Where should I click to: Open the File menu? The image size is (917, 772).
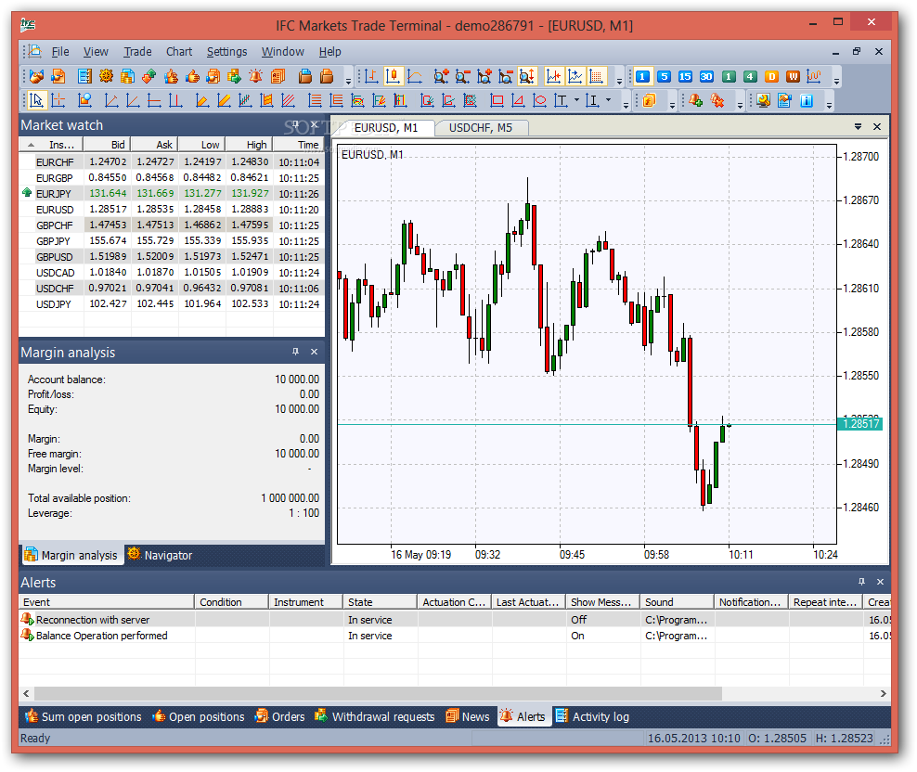[x=60, y=51]
